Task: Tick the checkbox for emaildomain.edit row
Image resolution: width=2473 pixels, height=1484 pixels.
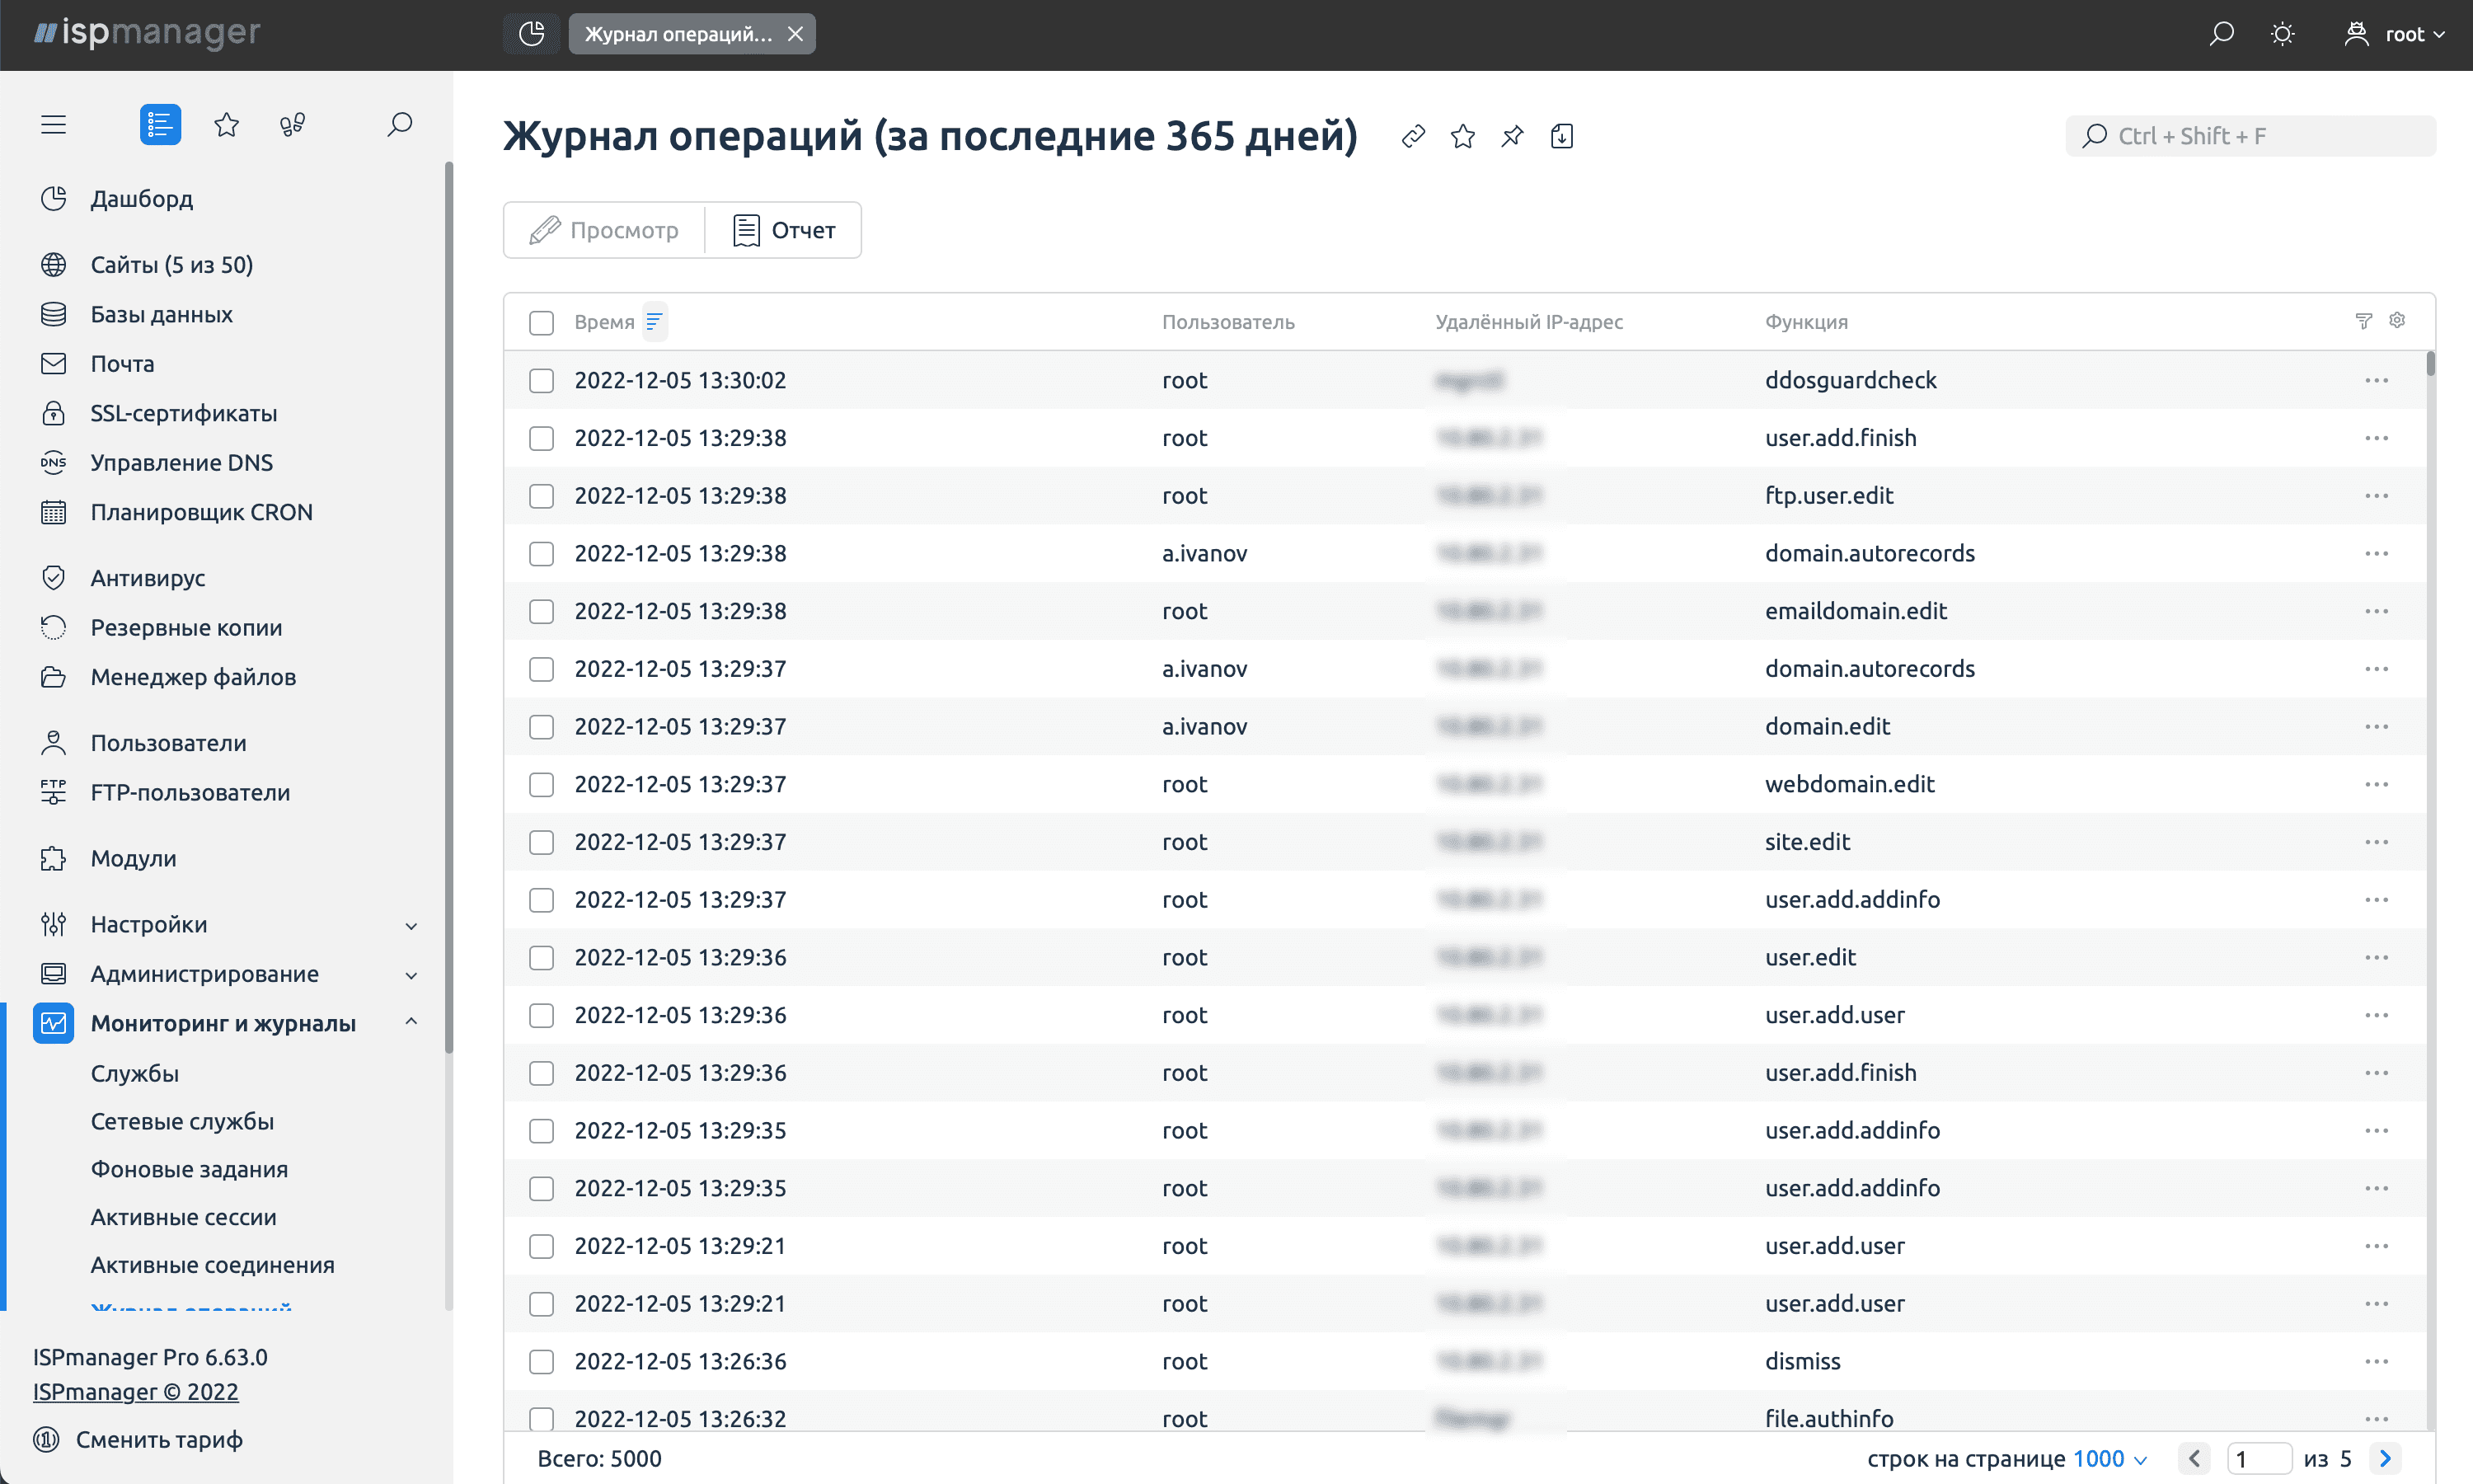Action: tap(541, 611)
